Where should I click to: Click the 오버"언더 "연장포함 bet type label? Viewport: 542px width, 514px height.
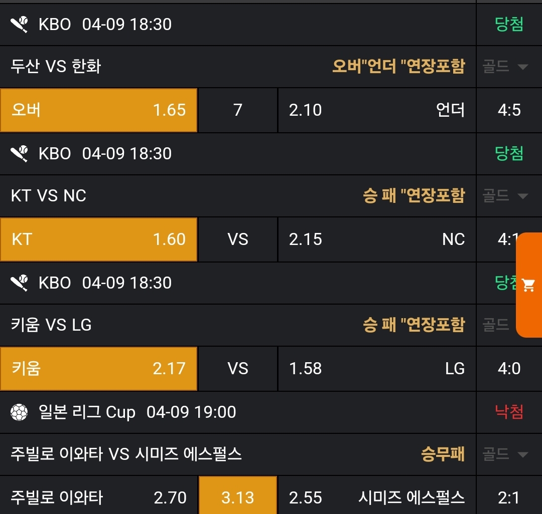(x=398, y=66)
